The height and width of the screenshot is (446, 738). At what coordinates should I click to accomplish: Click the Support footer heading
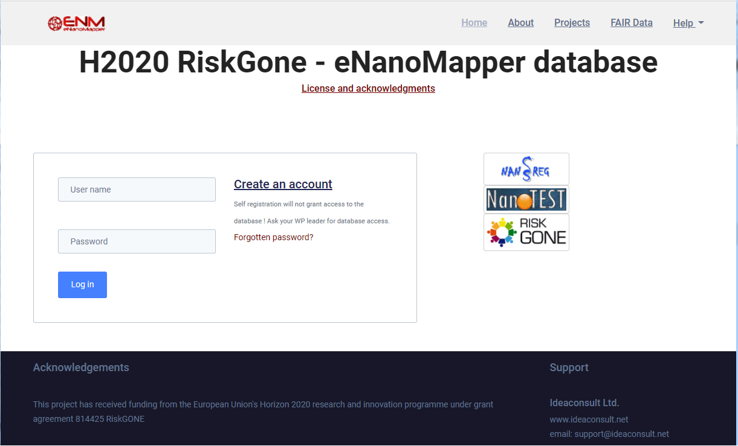[569, 368]
